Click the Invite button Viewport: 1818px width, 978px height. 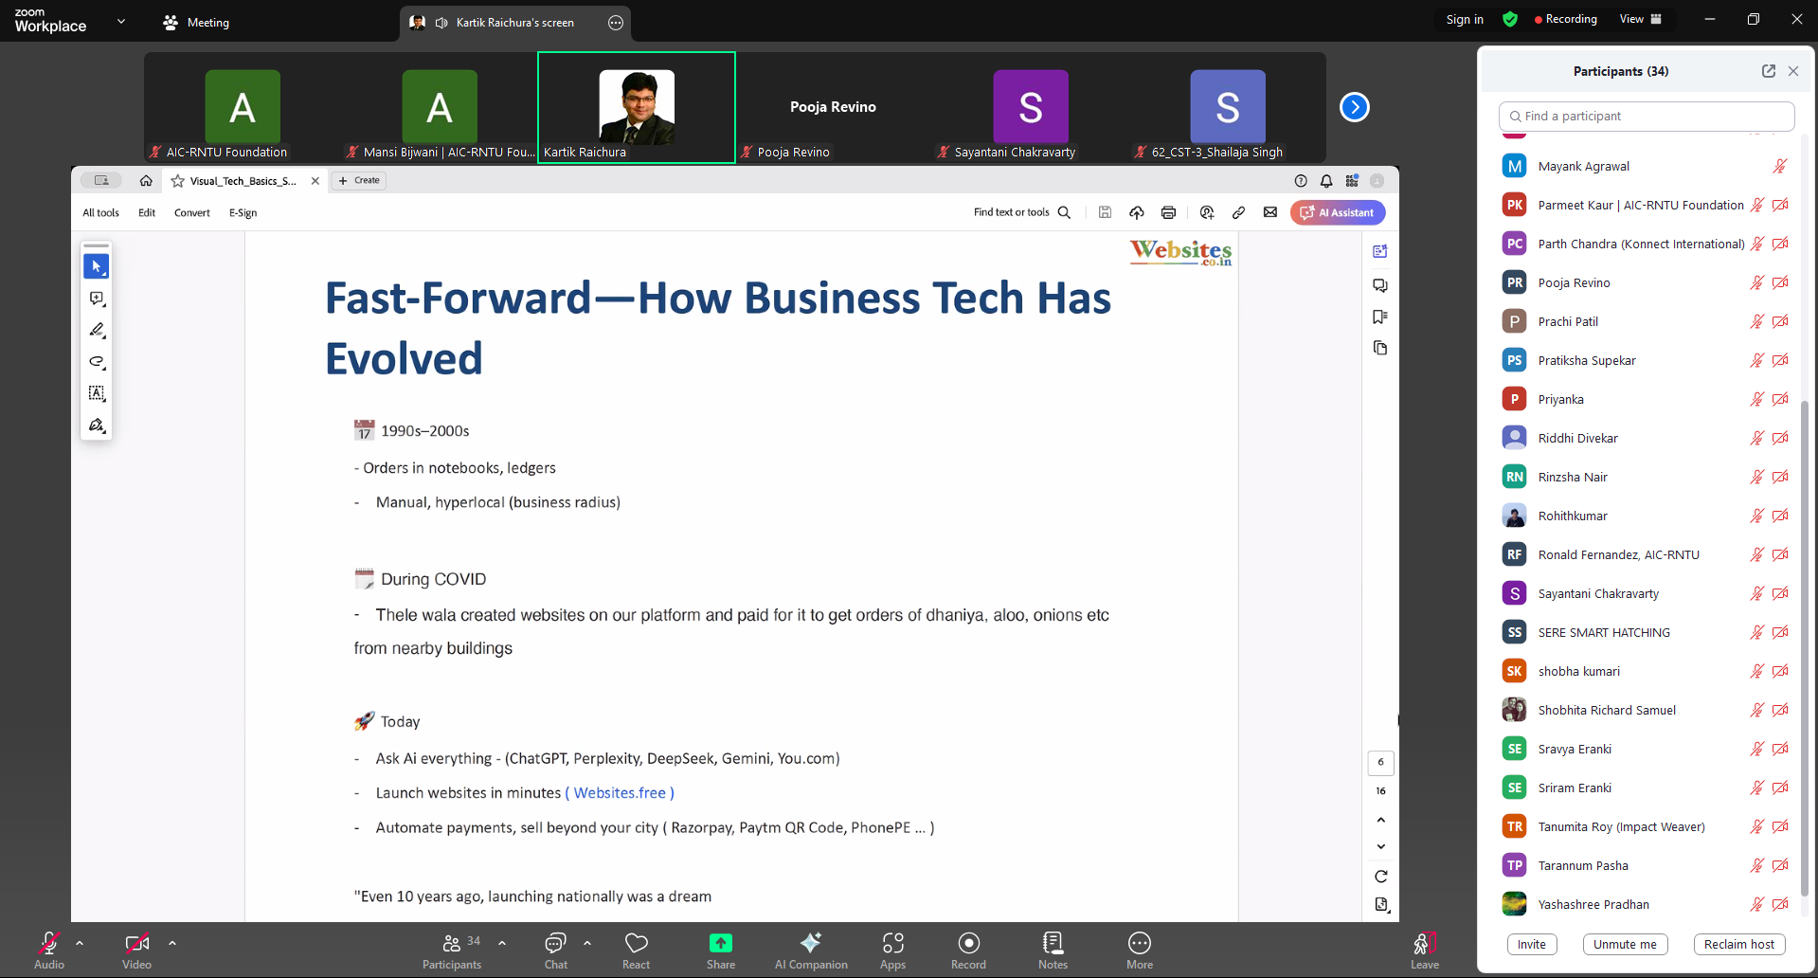click(x=1531, y=944)
